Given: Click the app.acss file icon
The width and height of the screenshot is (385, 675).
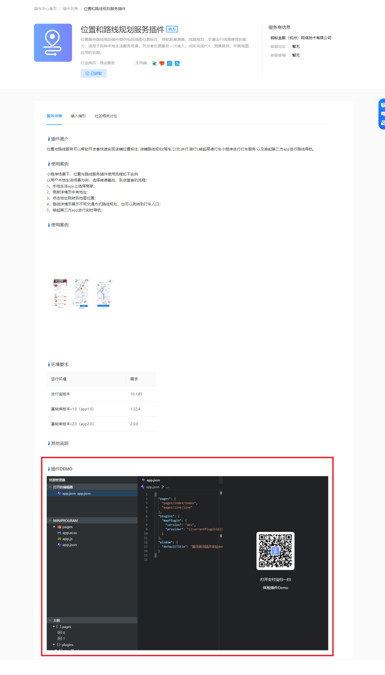Looking at the screenshot, I should point(59,533).
